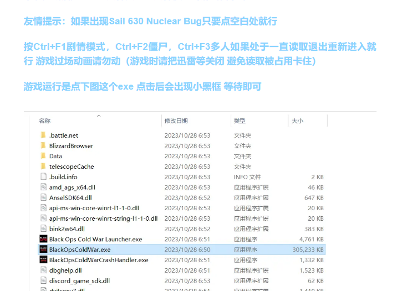407x307 pixels.
Task: Click the line starting 游戏运行是点下图这个exe
Action: [x=143, y=86]
